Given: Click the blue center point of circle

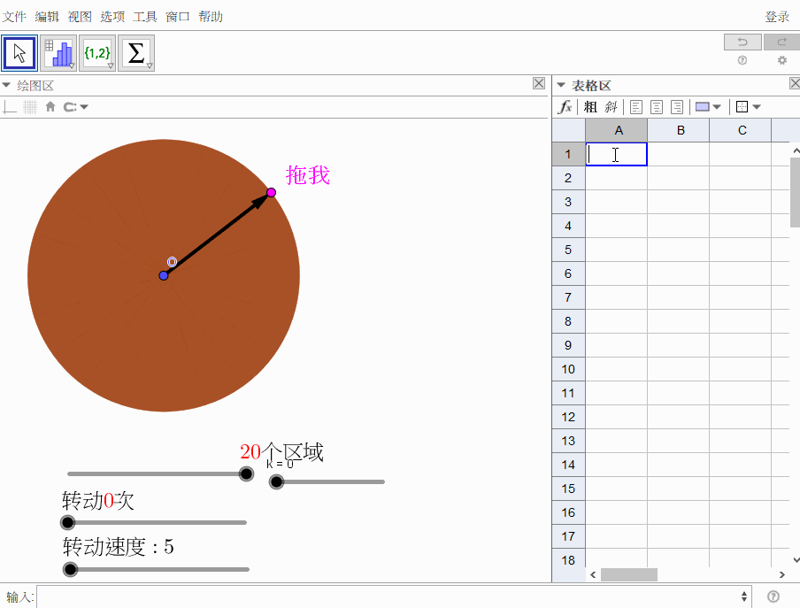Looking at the screenshot, I should pos(163,275).
